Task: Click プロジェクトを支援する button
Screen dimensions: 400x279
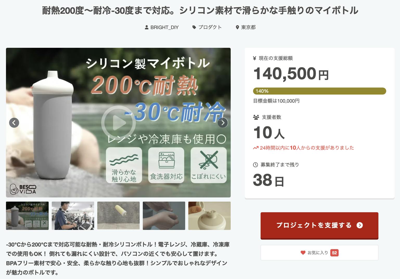Action: [x=319, y=225]
